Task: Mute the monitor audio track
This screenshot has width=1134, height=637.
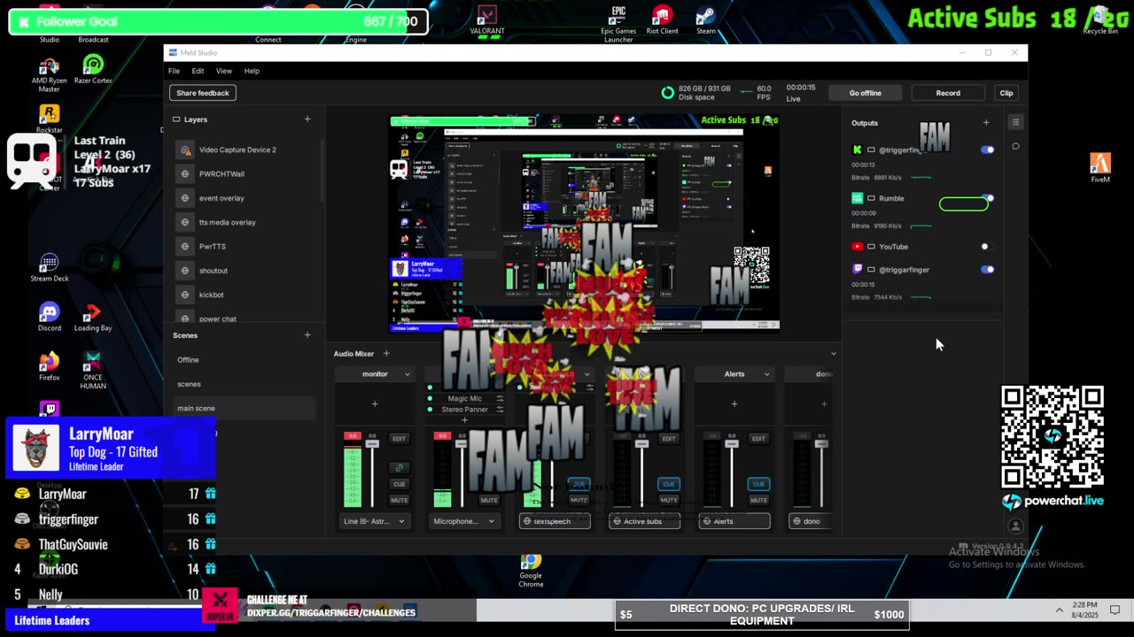Action: [x=399, y=501]
